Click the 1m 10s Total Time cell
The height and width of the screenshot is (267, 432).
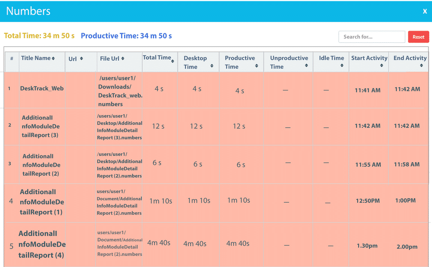(x=161, y=201)
